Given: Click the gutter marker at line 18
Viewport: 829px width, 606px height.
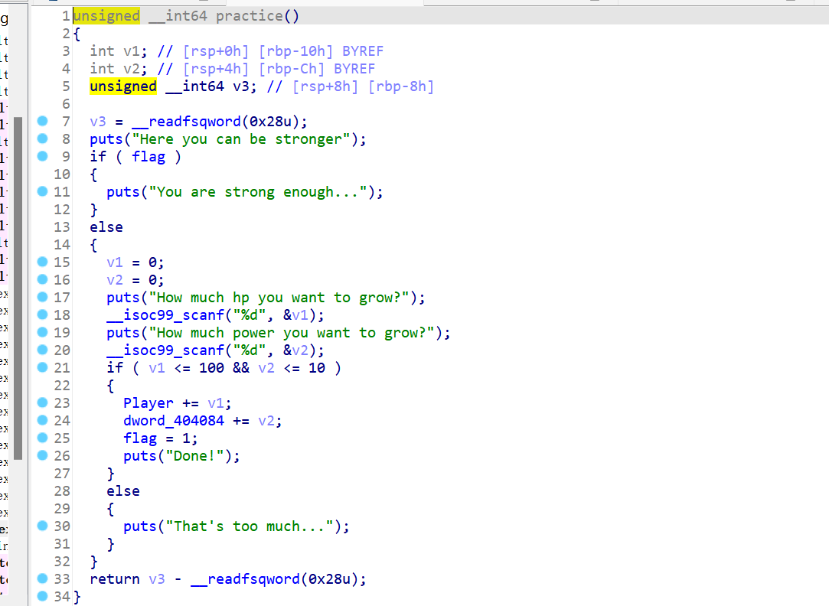Looking at the screenshot, I should click(42, 314).
